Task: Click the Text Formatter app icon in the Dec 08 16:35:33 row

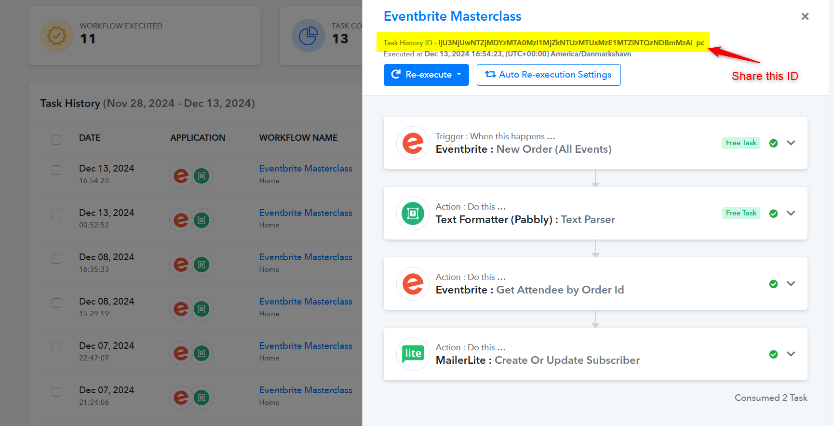Action: click(x=202, y=265)
